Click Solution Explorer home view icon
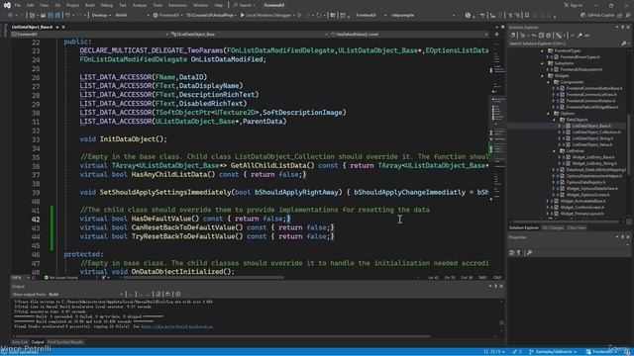Image resolution: width=634 pixels, height=356 pixels. [512, 36]
